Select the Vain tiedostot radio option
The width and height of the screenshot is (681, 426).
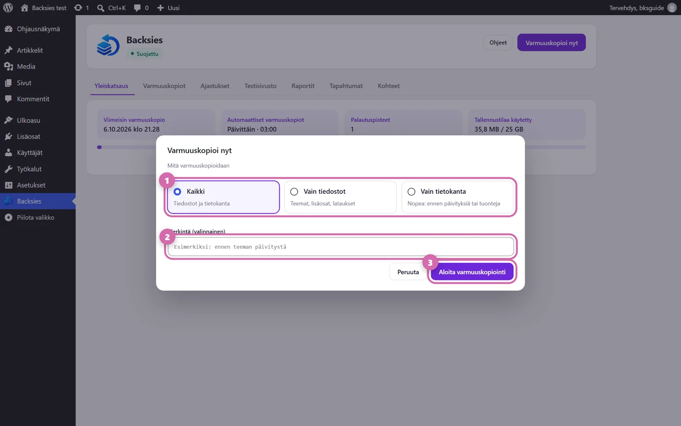[x=294, y=192]
